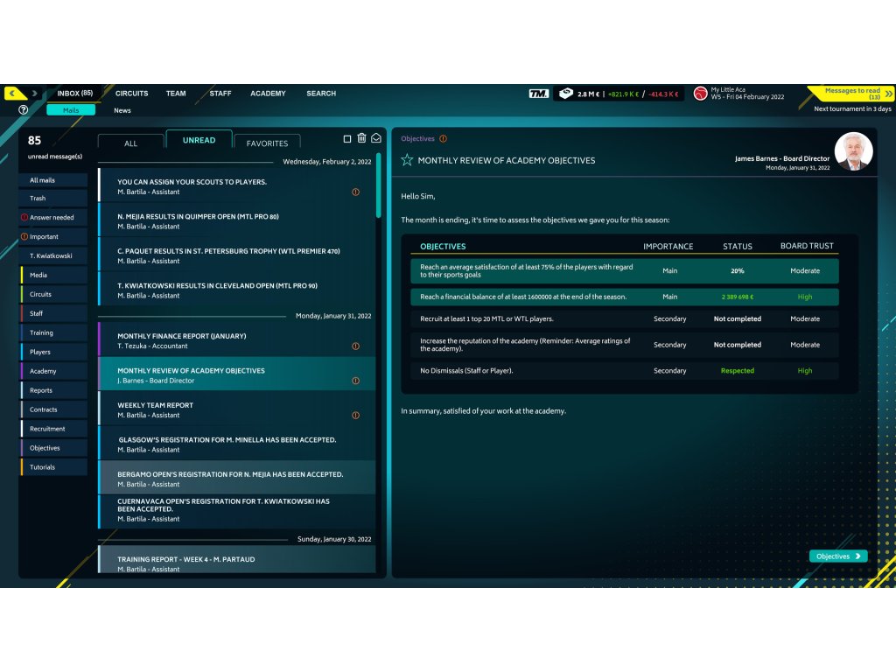The image size is (896, 672).
Task: Click the mail list vertical scrollbar
Action: point(378,185)
